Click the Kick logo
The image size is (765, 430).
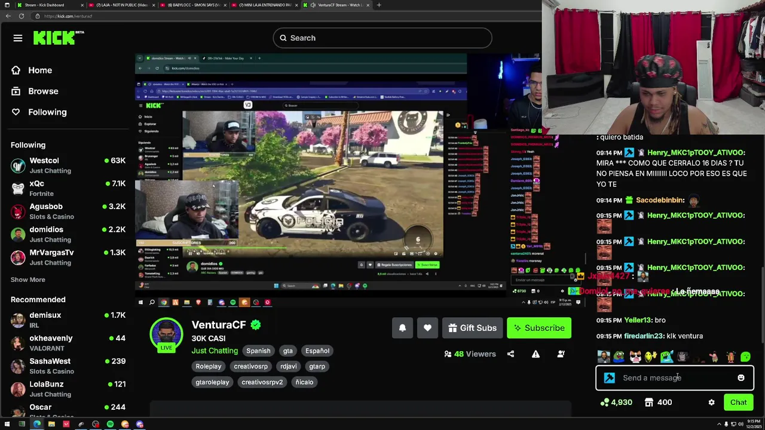tap(58, 38)
